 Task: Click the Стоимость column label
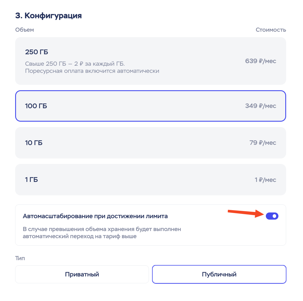tap(271, 30)
